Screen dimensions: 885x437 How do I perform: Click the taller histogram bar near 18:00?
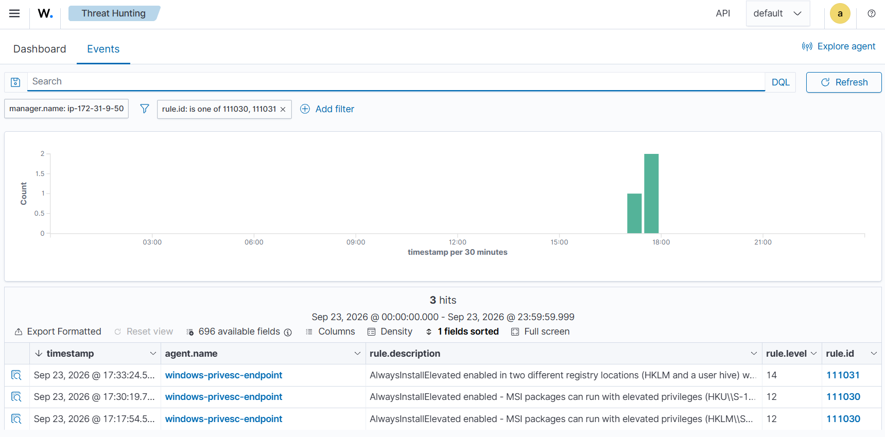651,194
